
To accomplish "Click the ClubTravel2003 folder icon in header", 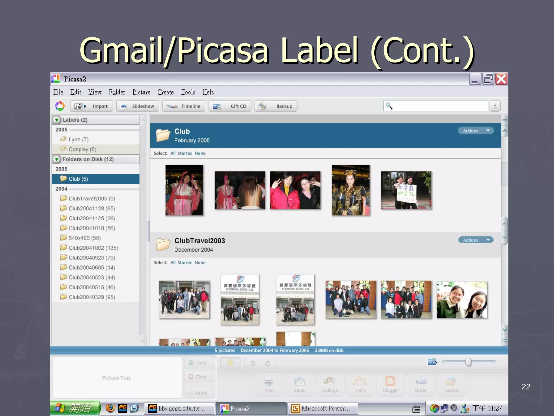I will click(163, 244).
